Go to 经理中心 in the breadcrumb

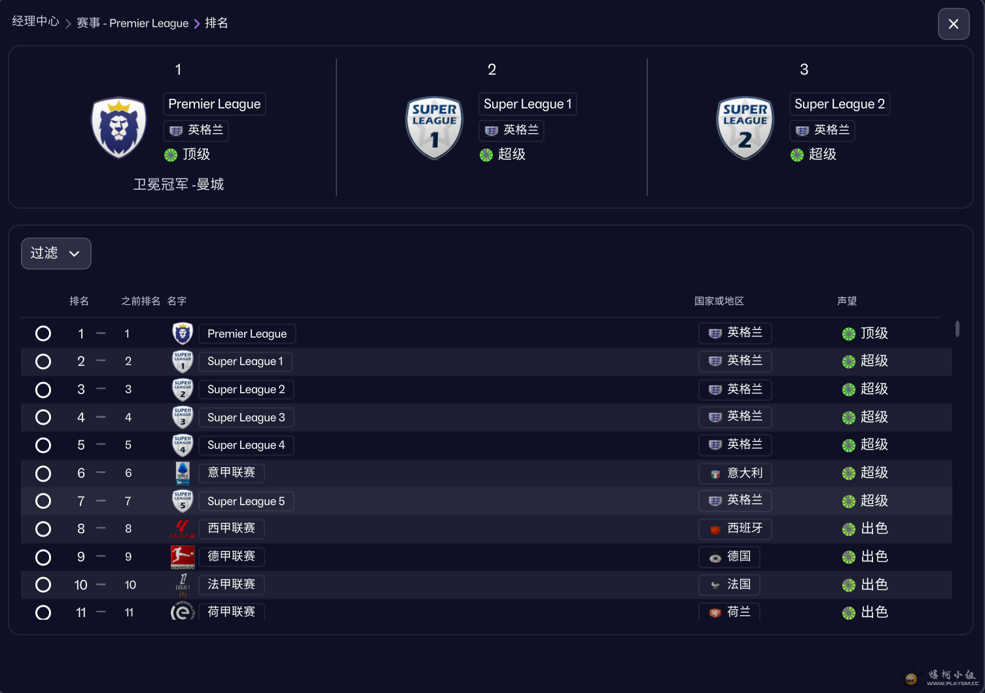coord(35,22)
